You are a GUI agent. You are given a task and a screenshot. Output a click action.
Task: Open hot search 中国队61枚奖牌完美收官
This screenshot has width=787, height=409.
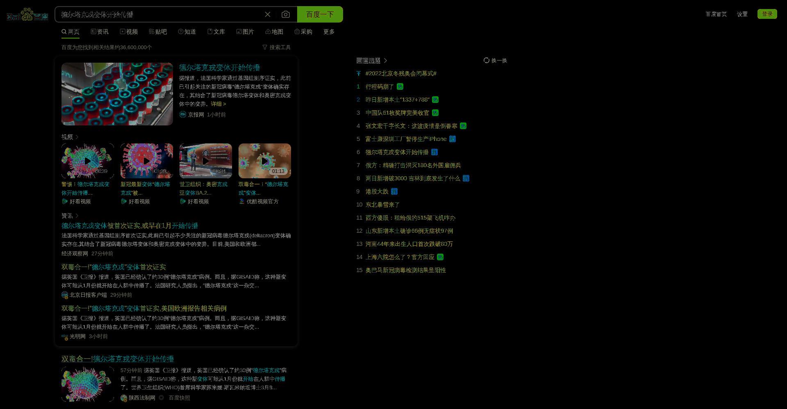(398, 113)
